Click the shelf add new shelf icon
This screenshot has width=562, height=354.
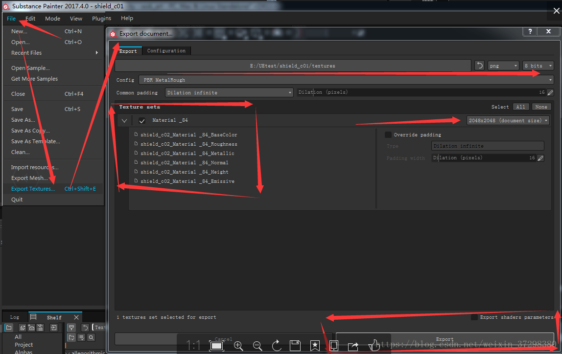pyautogui.click(x=31, y=328)
